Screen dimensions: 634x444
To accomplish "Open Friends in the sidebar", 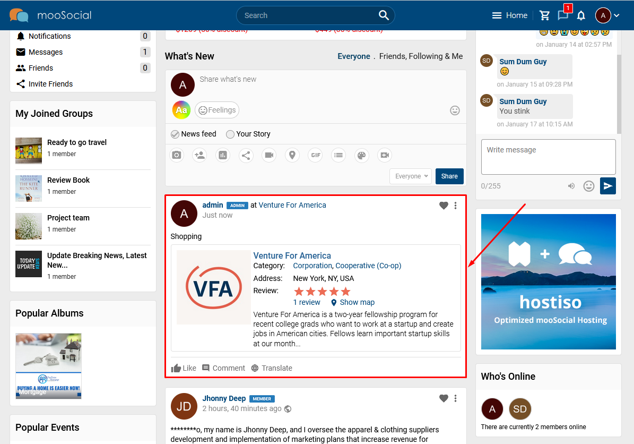I will point(83,68).
